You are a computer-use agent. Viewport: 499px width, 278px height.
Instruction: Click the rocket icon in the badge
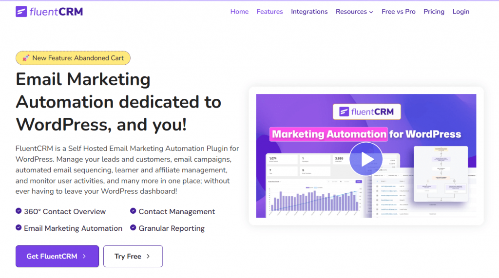pyautogui.click(x=26, y=58)
